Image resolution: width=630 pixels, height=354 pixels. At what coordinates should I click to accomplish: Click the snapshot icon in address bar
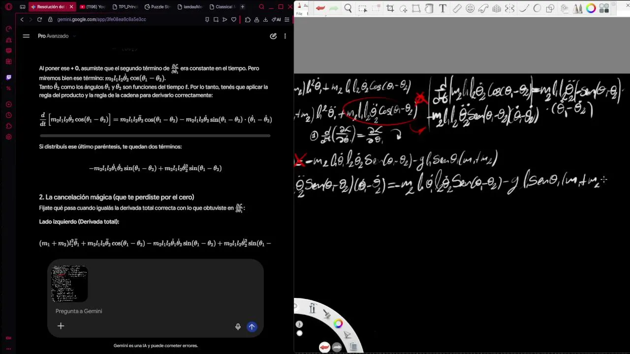[216, 19]
